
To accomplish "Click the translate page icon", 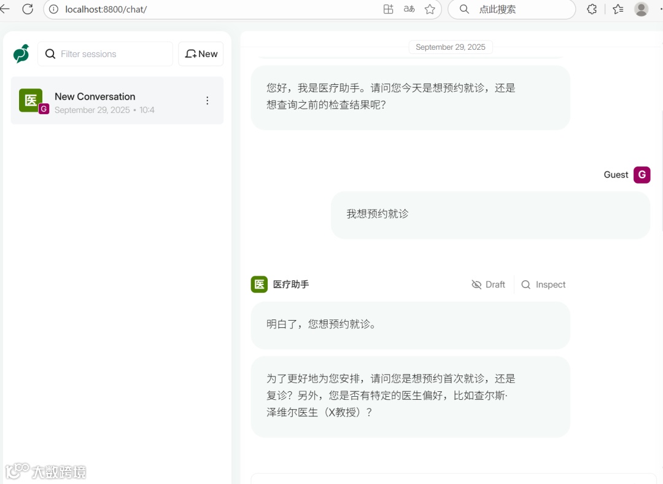I will click(409, 9).
